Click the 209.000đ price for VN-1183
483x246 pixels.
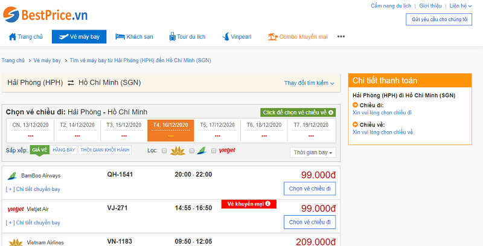(x=316, y=242)
